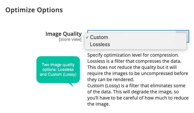Click 'and Custom (Lossy)' line in callout

[58, 74]
